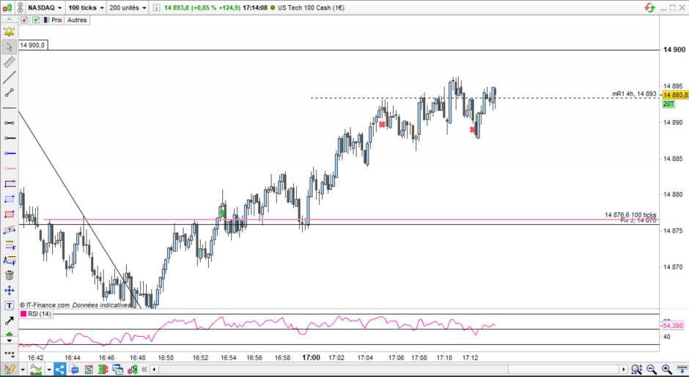689x377 pixels.
Task: Open the alert bell tool
Action: (9, 31)
